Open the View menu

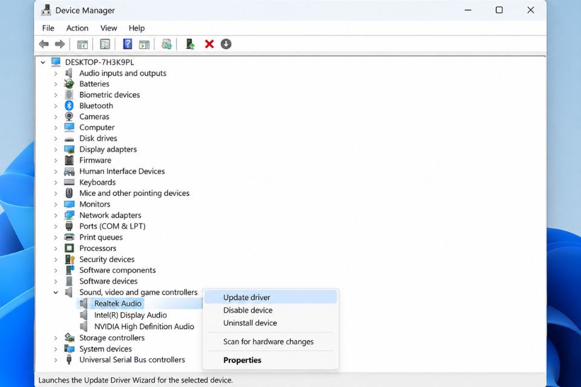point(108,28)
